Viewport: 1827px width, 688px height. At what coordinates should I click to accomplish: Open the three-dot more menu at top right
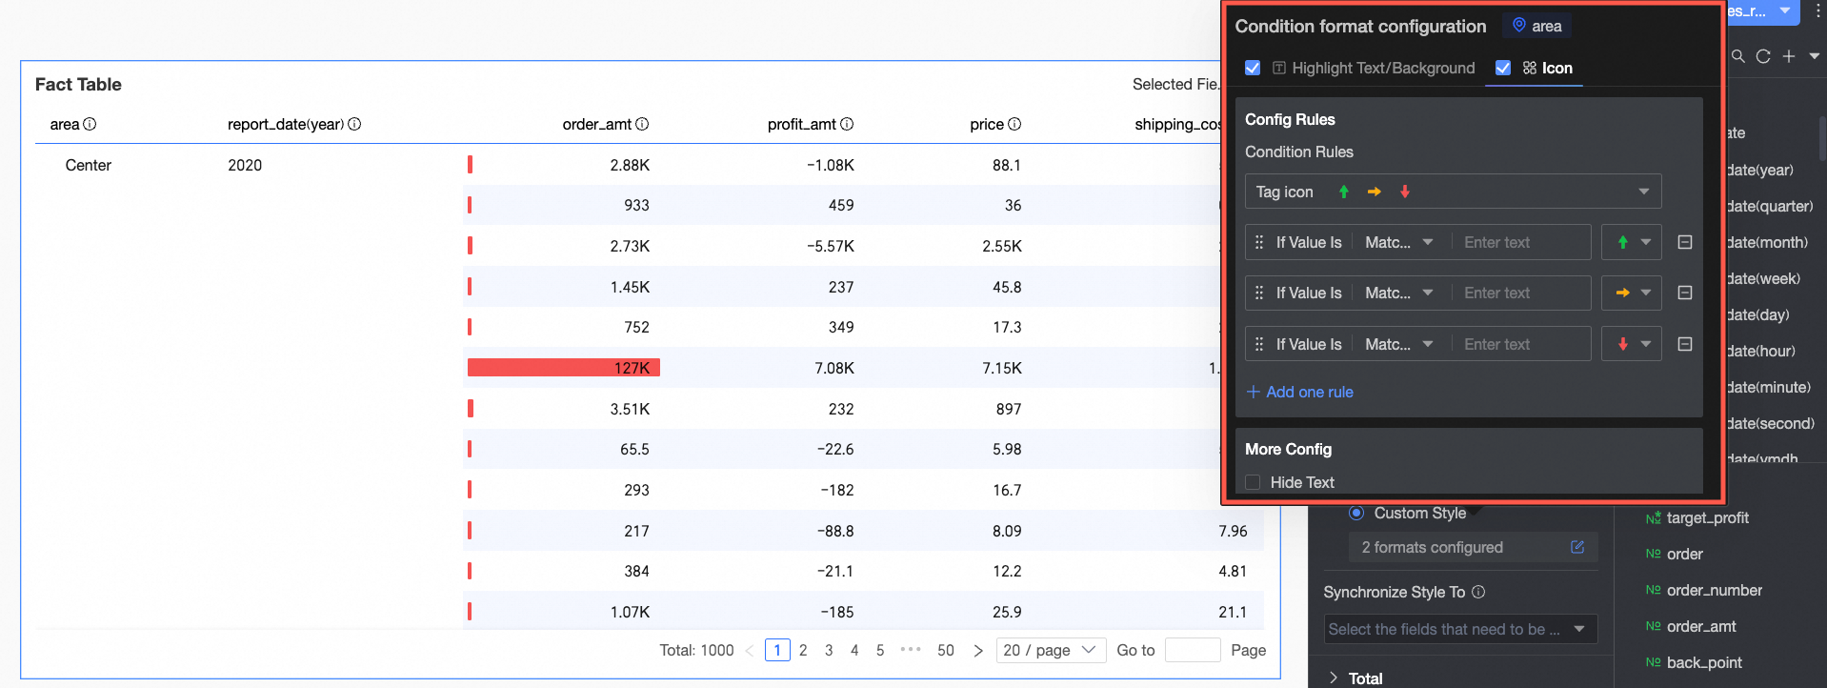[1817, 11]
